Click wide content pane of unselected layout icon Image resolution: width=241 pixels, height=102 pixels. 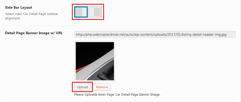pyautogui.click(x=97, y=12)
